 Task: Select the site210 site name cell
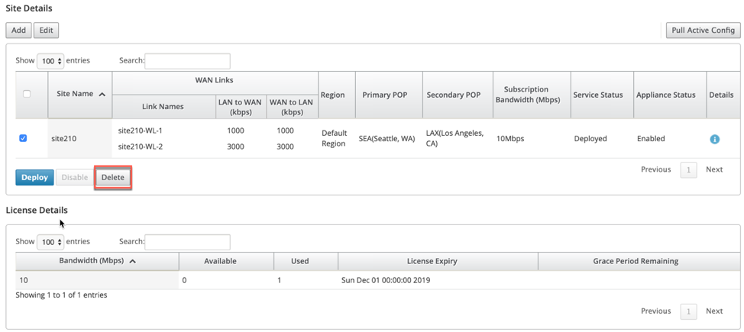80,138
